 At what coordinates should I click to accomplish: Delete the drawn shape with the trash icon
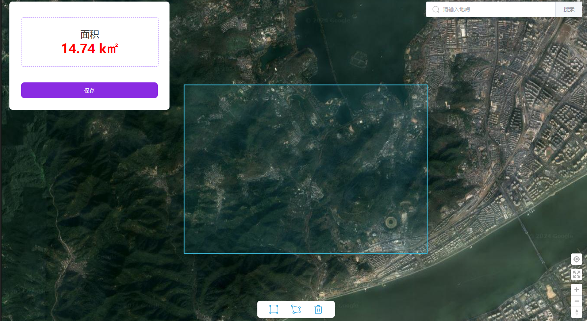(x=318, y=310)
